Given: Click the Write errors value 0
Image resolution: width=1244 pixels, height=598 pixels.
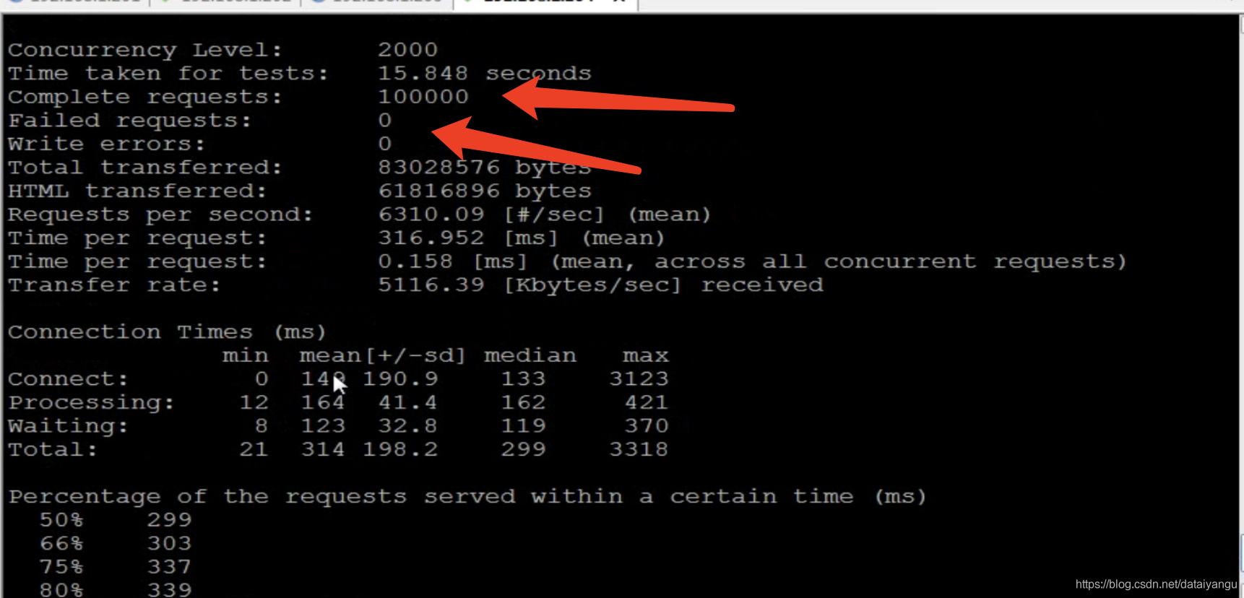Looking at the screenshot, I should [x=385, y=144].
